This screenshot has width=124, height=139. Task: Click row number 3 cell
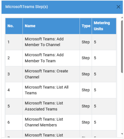[14, 74]
